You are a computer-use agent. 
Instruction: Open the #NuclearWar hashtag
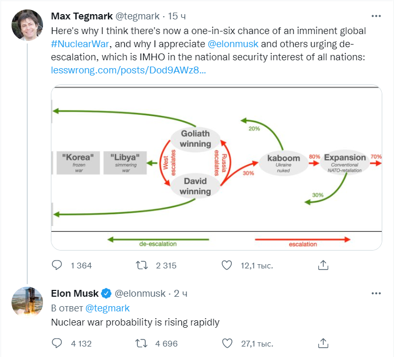click(80, 44)
